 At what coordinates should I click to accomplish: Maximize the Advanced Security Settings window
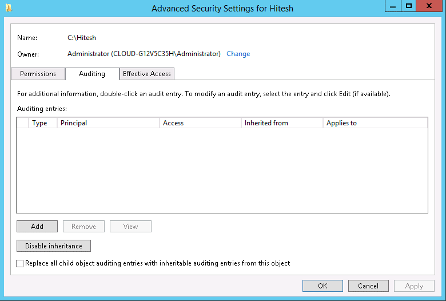coord(409,6)
